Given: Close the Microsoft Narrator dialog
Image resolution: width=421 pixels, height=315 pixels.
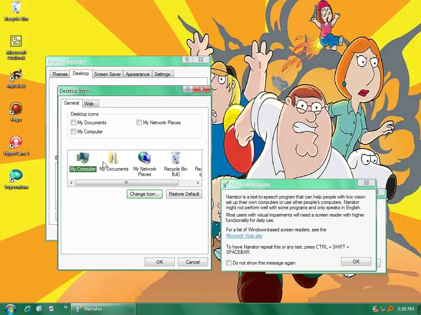Looking at the screenshot, I should (366, 183).
